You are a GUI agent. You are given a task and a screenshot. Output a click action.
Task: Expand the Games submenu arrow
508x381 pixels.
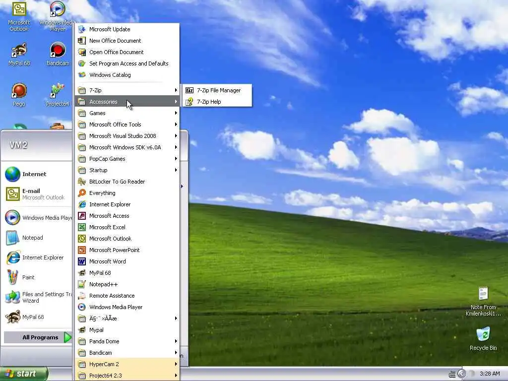coord(176,113)
